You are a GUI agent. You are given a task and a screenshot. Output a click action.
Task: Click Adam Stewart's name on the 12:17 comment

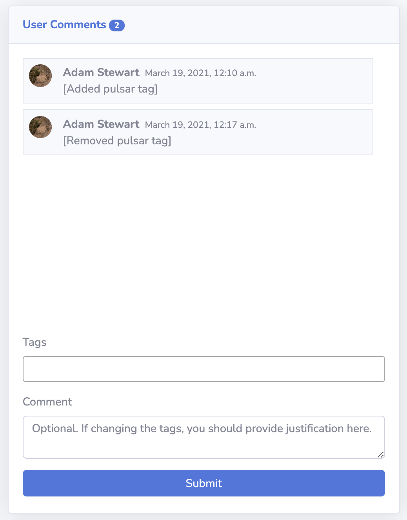click(x=101, y=124)
